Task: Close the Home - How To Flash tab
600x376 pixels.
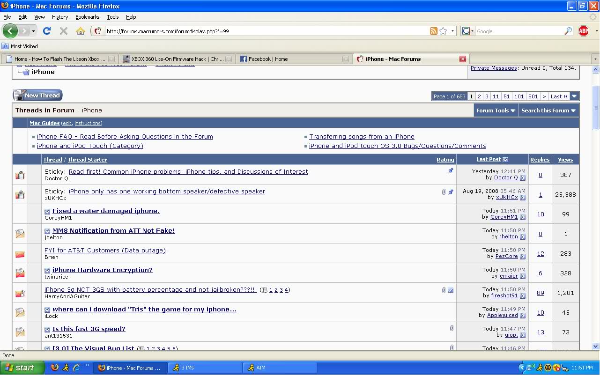Action: pos(111,59)
